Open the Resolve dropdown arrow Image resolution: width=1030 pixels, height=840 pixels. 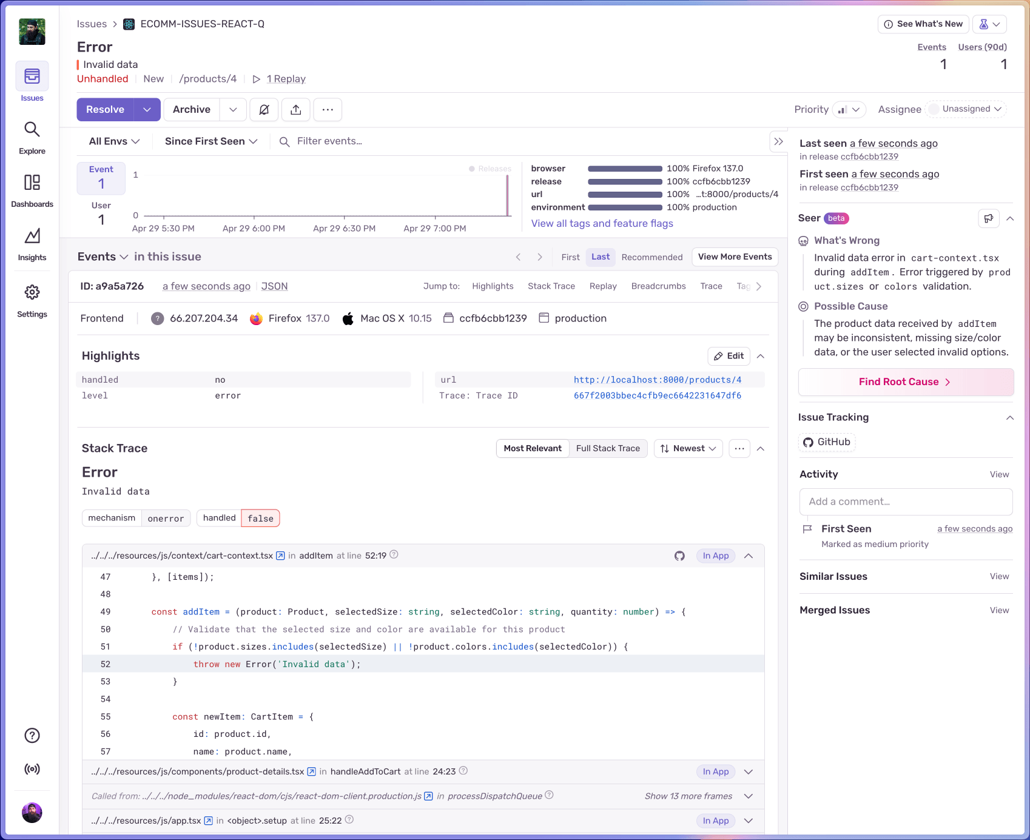tap(147, 110)
